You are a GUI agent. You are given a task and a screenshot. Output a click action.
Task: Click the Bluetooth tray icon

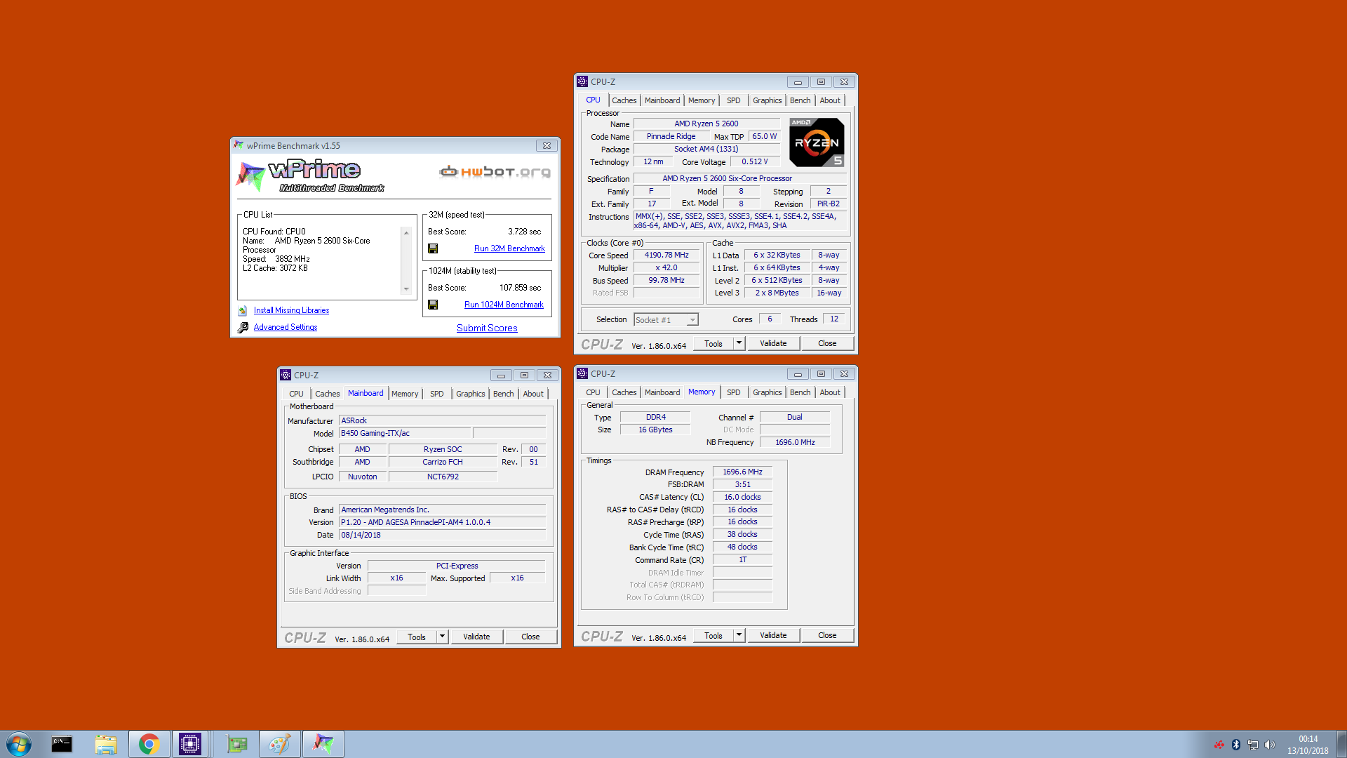tap(1236, 745)
